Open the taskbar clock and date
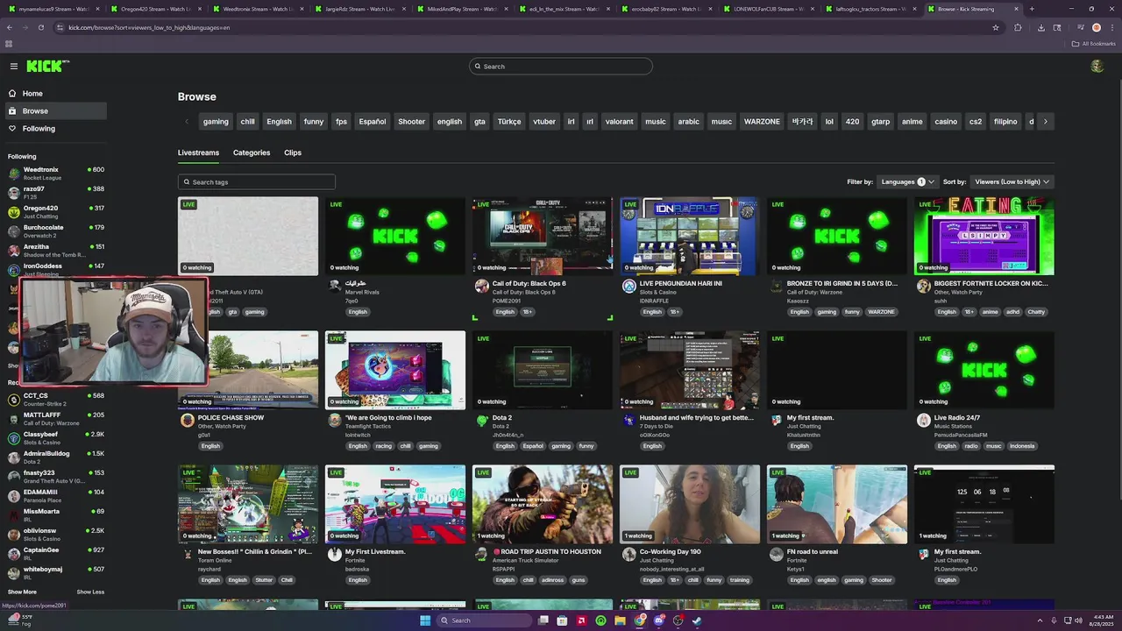The width and height of the screenshot is (1122, 631). coord(1104,620)
